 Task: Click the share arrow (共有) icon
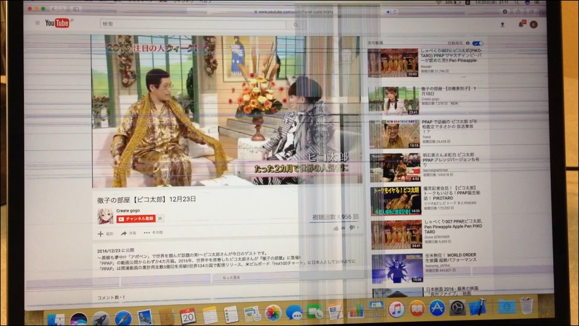coord(124,233)
